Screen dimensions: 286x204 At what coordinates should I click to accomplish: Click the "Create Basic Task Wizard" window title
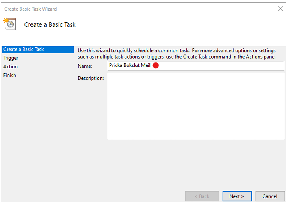(x=30, y=9)
